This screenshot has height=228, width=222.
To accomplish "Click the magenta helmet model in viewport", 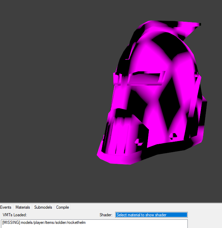I will [x=152, y=92].
